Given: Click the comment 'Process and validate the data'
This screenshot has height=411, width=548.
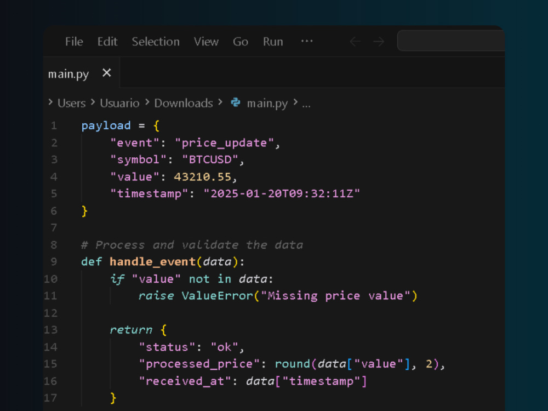Looking at the screenshot, I should pyautogui.click(x=192, y=245).
